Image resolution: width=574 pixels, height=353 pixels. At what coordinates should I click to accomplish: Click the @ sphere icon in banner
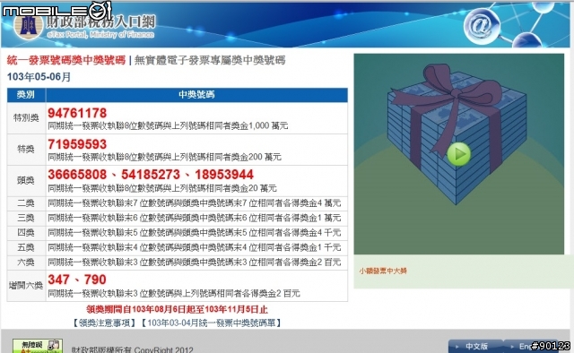click(481, 26)
